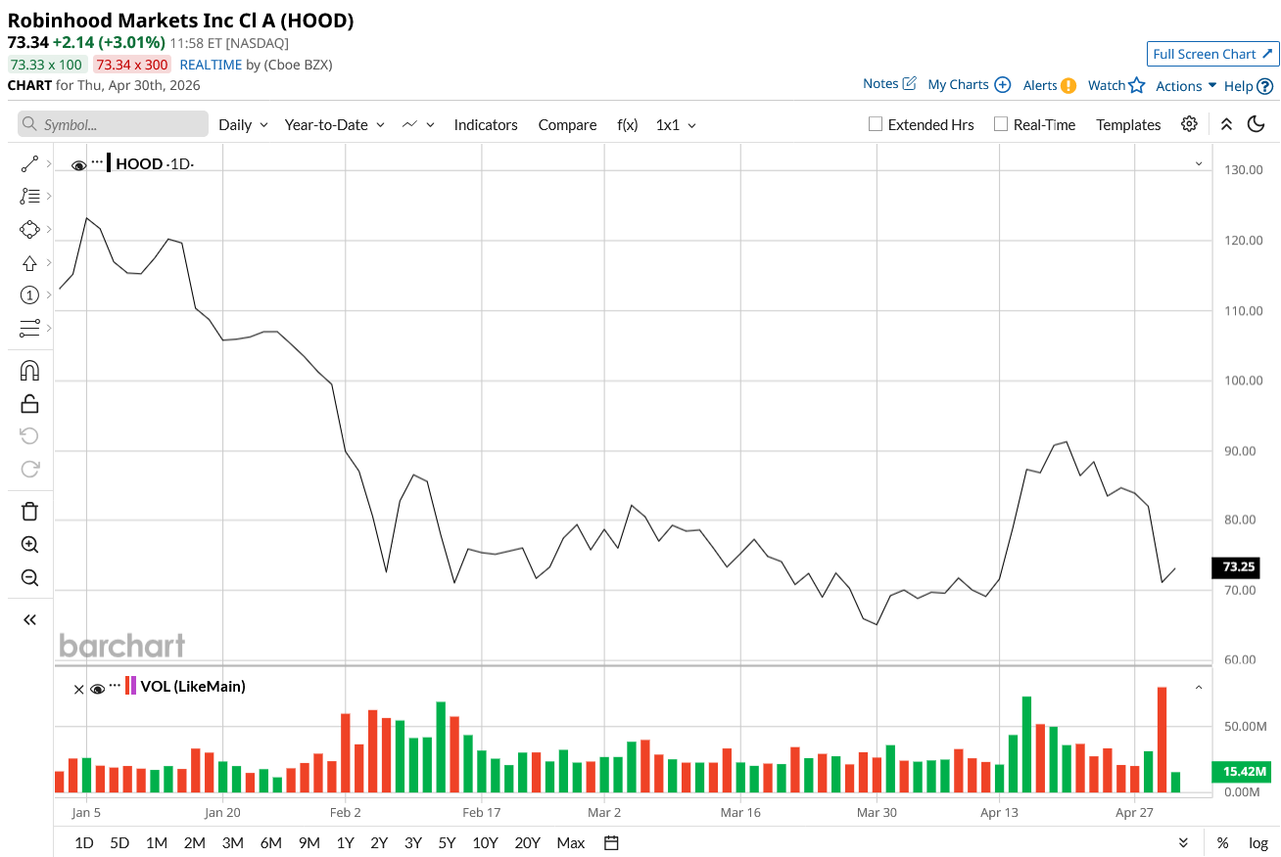Open the calendar date range picker
The image size is (1281, 857).
(x=612, y=842)
